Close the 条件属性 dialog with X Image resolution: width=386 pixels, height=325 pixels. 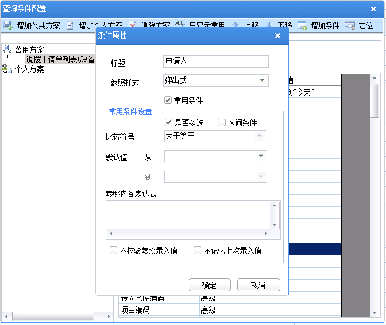tap(278, 36)
